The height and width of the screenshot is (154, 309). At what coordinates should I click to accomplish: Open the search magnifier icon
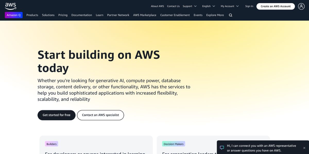pos(230,15)
